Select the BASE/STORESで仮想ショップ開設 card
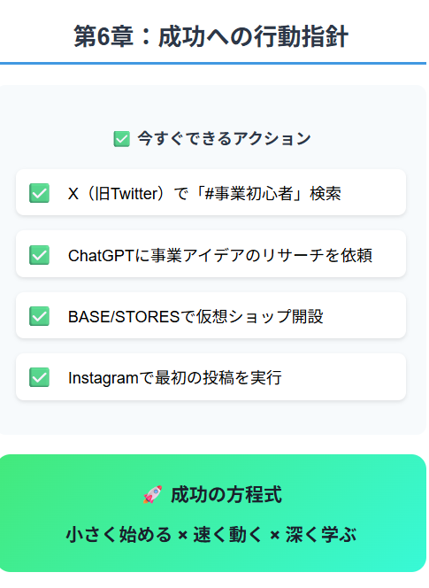429x588 pixels. 211,315
